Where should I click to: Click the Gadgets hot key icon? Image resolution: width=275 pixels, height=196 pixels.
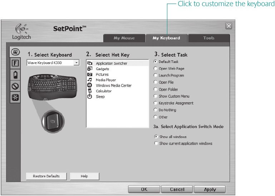(x=90, y=69)
